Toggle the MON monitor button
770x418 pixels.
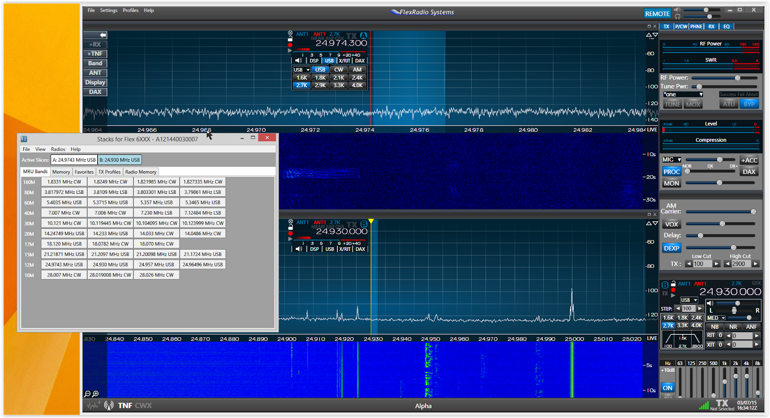coord(671,183)
